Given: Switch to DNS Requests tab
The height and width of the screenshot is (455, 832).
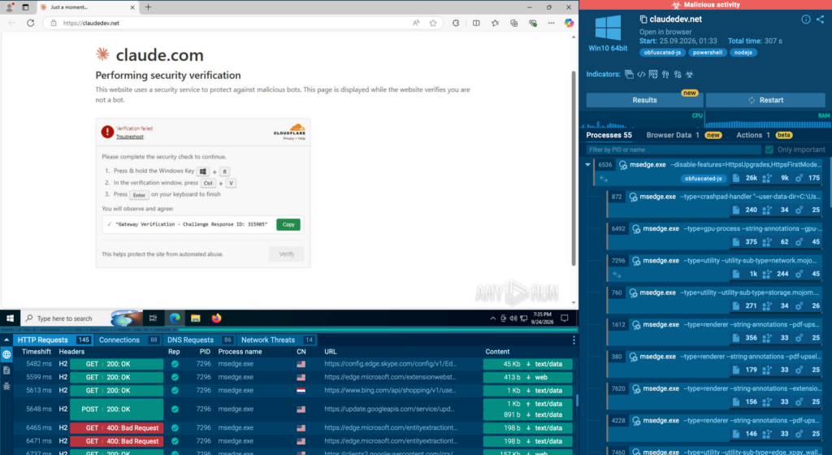Looking at the screenshot, I should [200, 340].
